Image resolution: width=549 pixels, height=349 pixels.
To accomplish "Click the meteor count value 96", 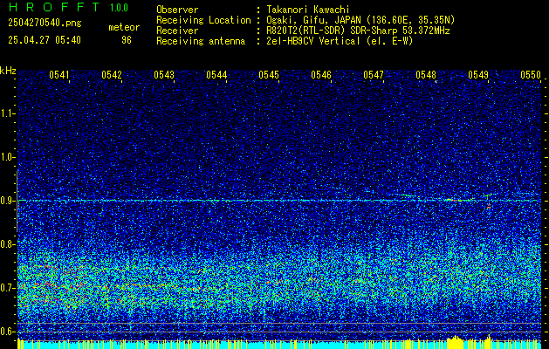I will pyautogui.click(x=127, y=40).
